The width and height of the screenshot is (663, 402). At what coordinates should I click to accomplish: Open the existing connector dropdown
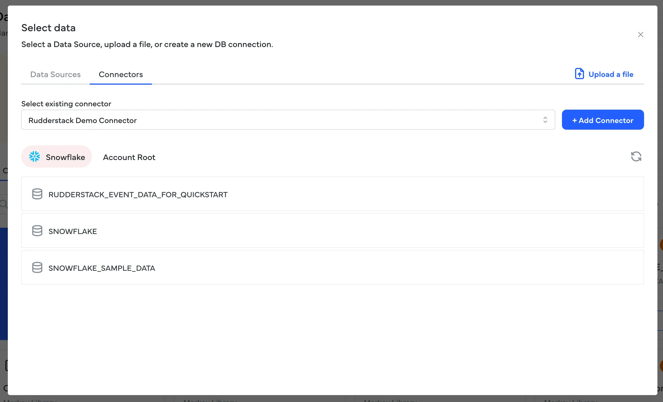coord(287,120)
